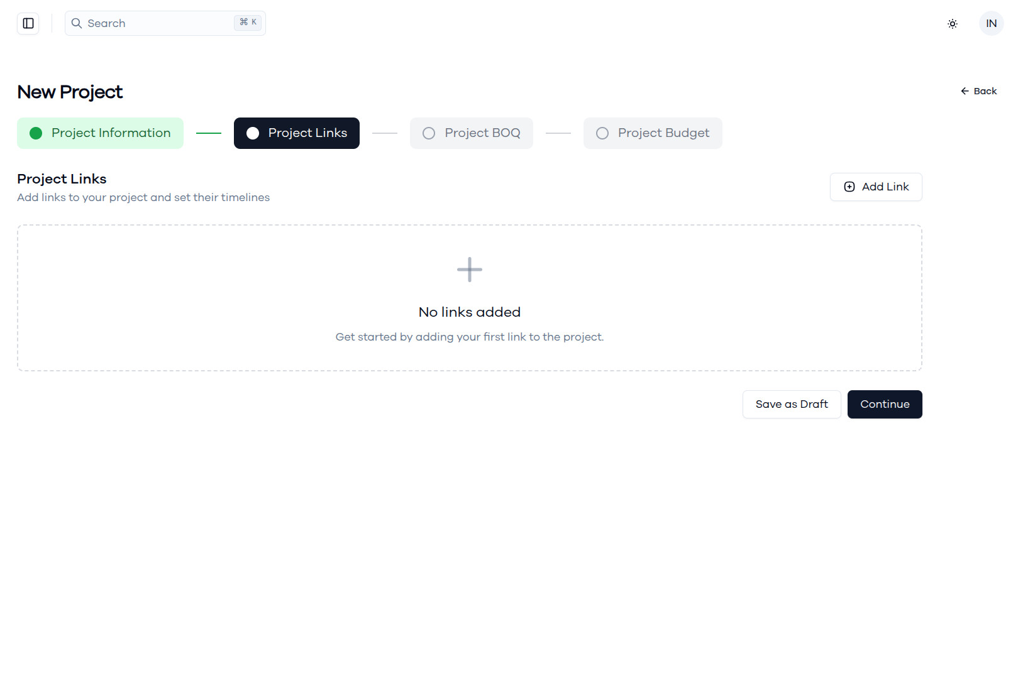
Task: Click the large plus icon in empty state
Action: 470,270
